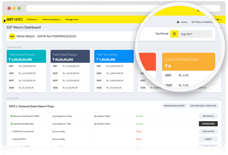Click the GST Return Dashboard page heading
This screenshot has width=228, height=155.
point(24,27)
